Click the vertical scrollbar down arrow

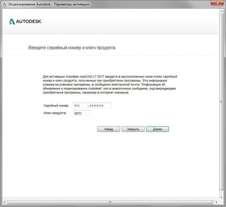[x=221, y=197]
